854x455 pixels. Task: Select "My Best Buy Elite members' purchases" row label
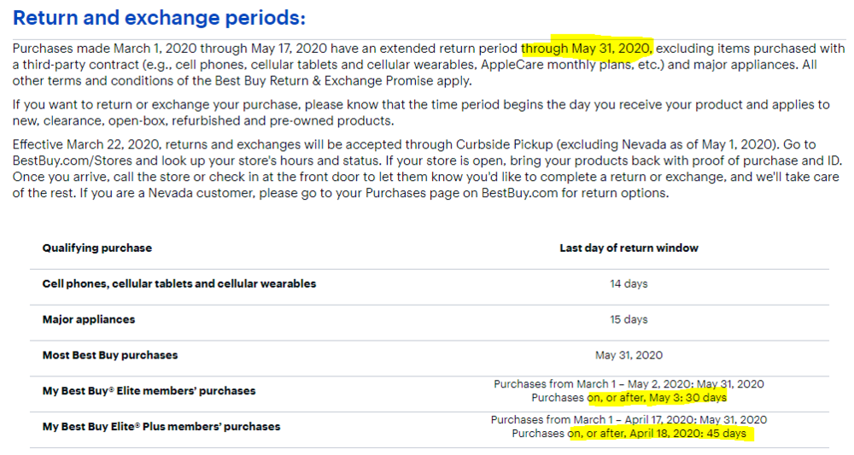[x=149, y=391]
